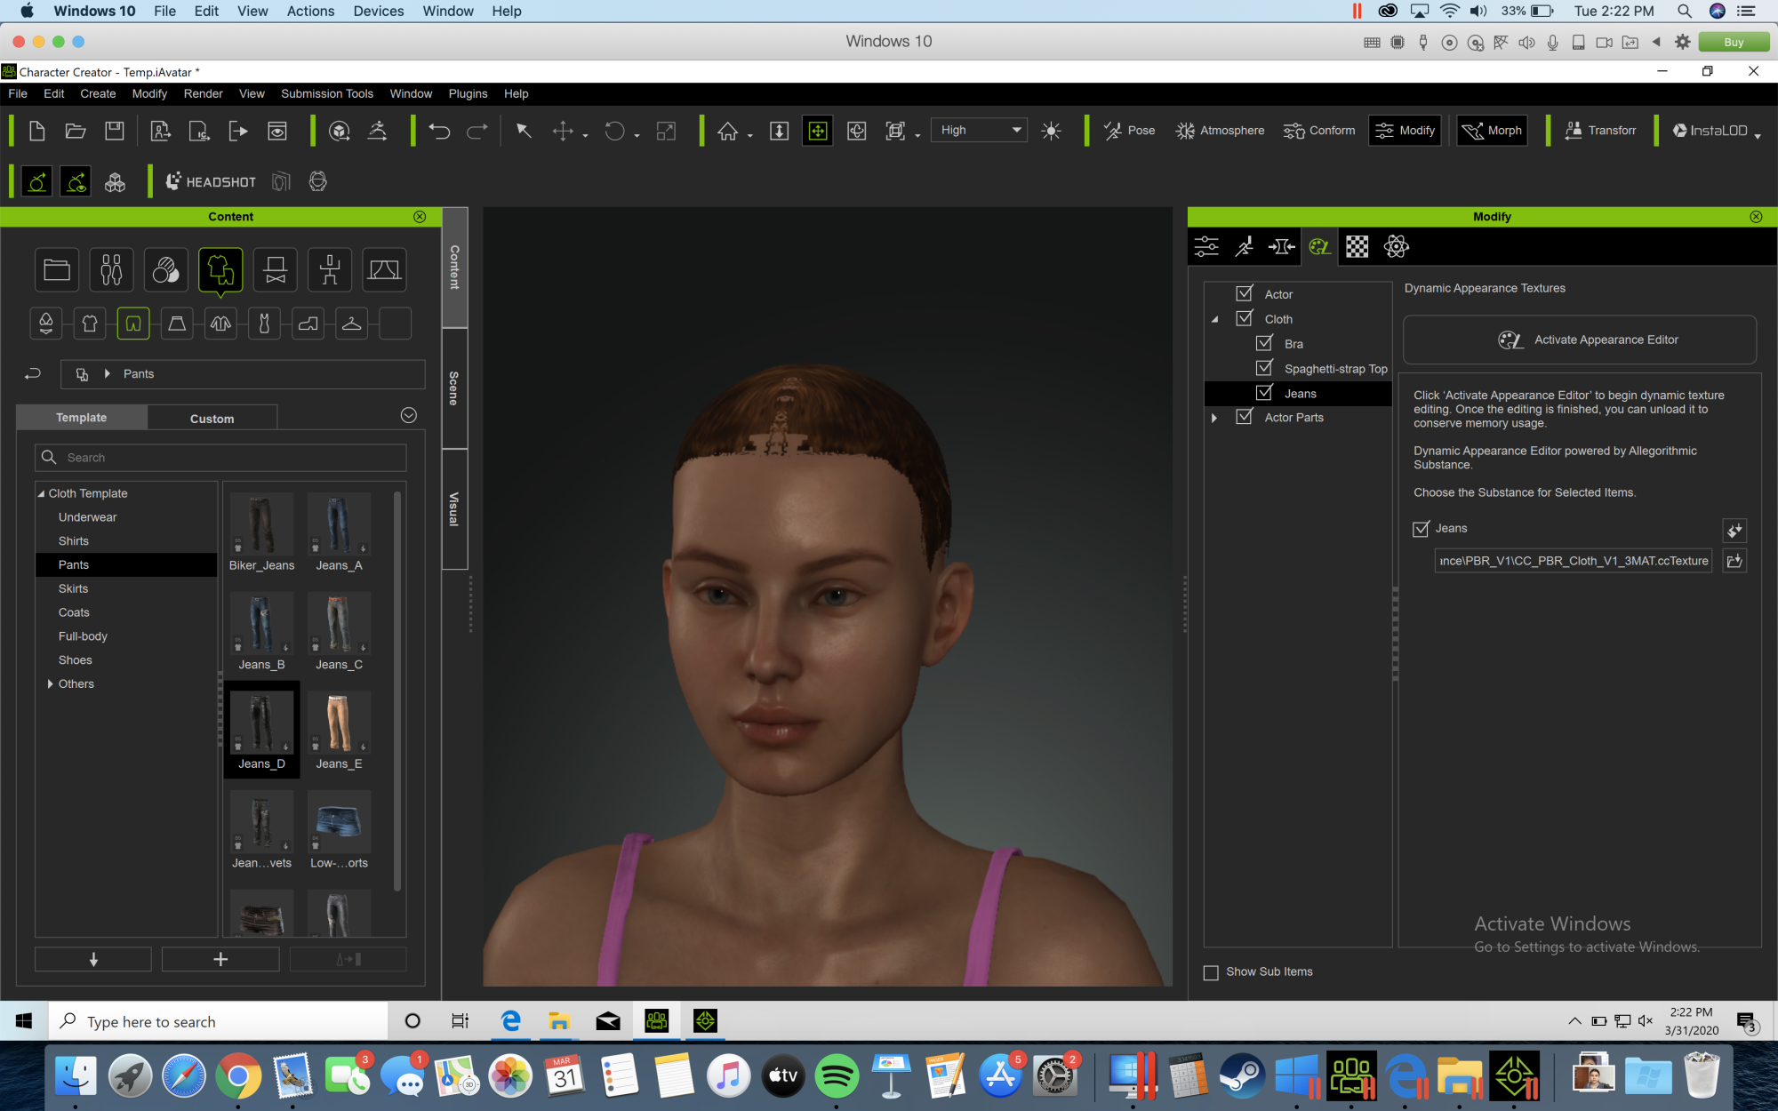The height and width of the screenshot is (1111, 1778).
Task: Open the Submission Tools menu
Action: (x=327, y=93)
